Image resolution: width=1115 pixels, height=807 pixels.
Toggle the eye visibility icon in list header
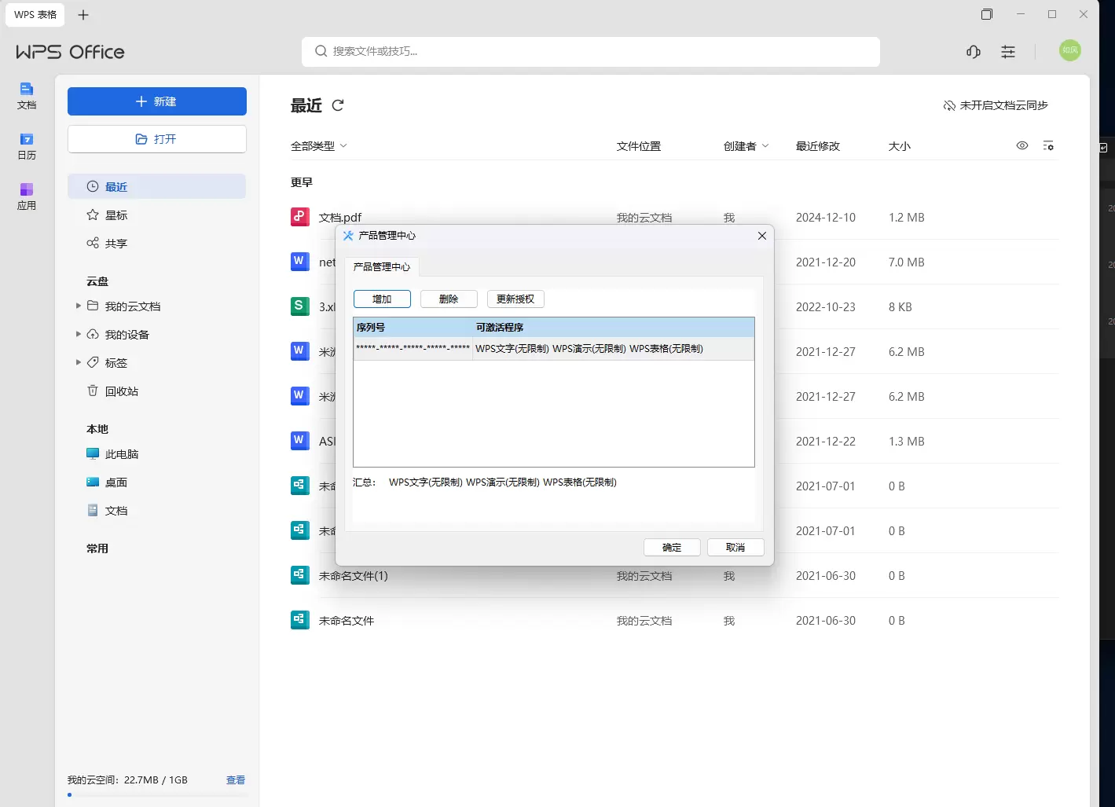click(x=1022, y=145)
